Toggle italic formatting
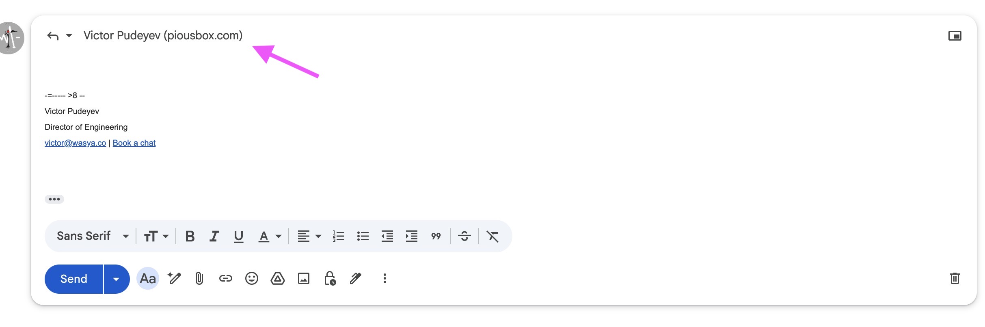 point(214,236)
